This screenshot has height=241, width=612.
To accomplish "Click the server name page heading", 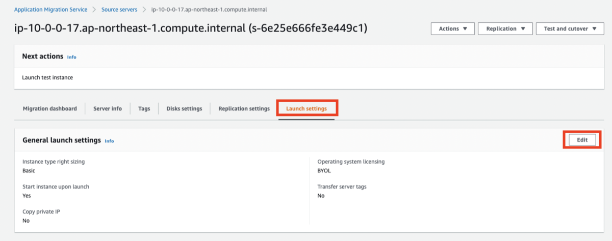I will (191, 28).
